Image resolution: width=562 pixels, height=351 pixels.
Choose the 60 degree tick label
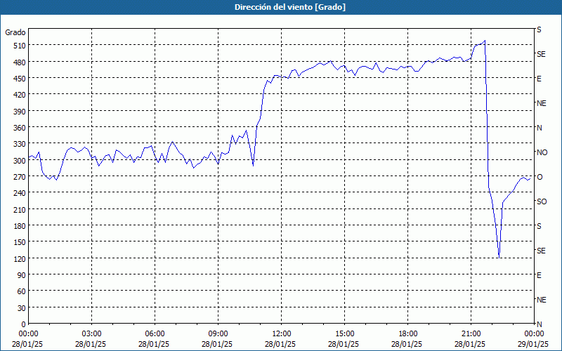(22, 291)
